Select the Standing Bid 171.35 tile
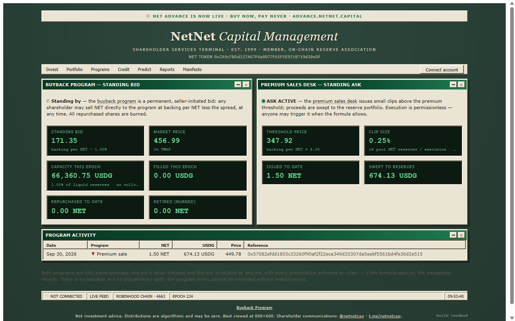 click(95, 141)
